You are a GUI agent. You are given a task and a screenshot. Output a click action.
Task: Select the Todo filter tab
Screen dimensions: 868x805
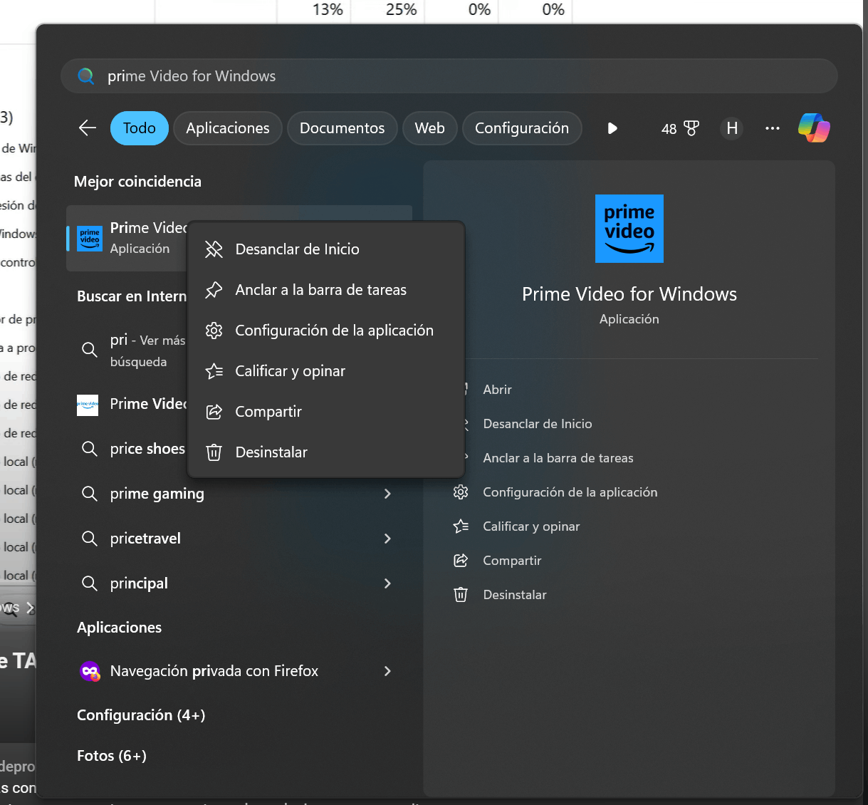tap(140, 128)
